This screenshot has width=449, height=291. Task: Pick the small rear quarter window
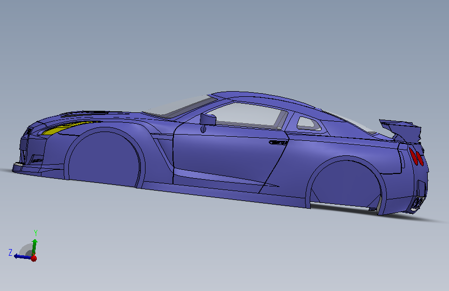pyautogui.click(x=309, y=124)
